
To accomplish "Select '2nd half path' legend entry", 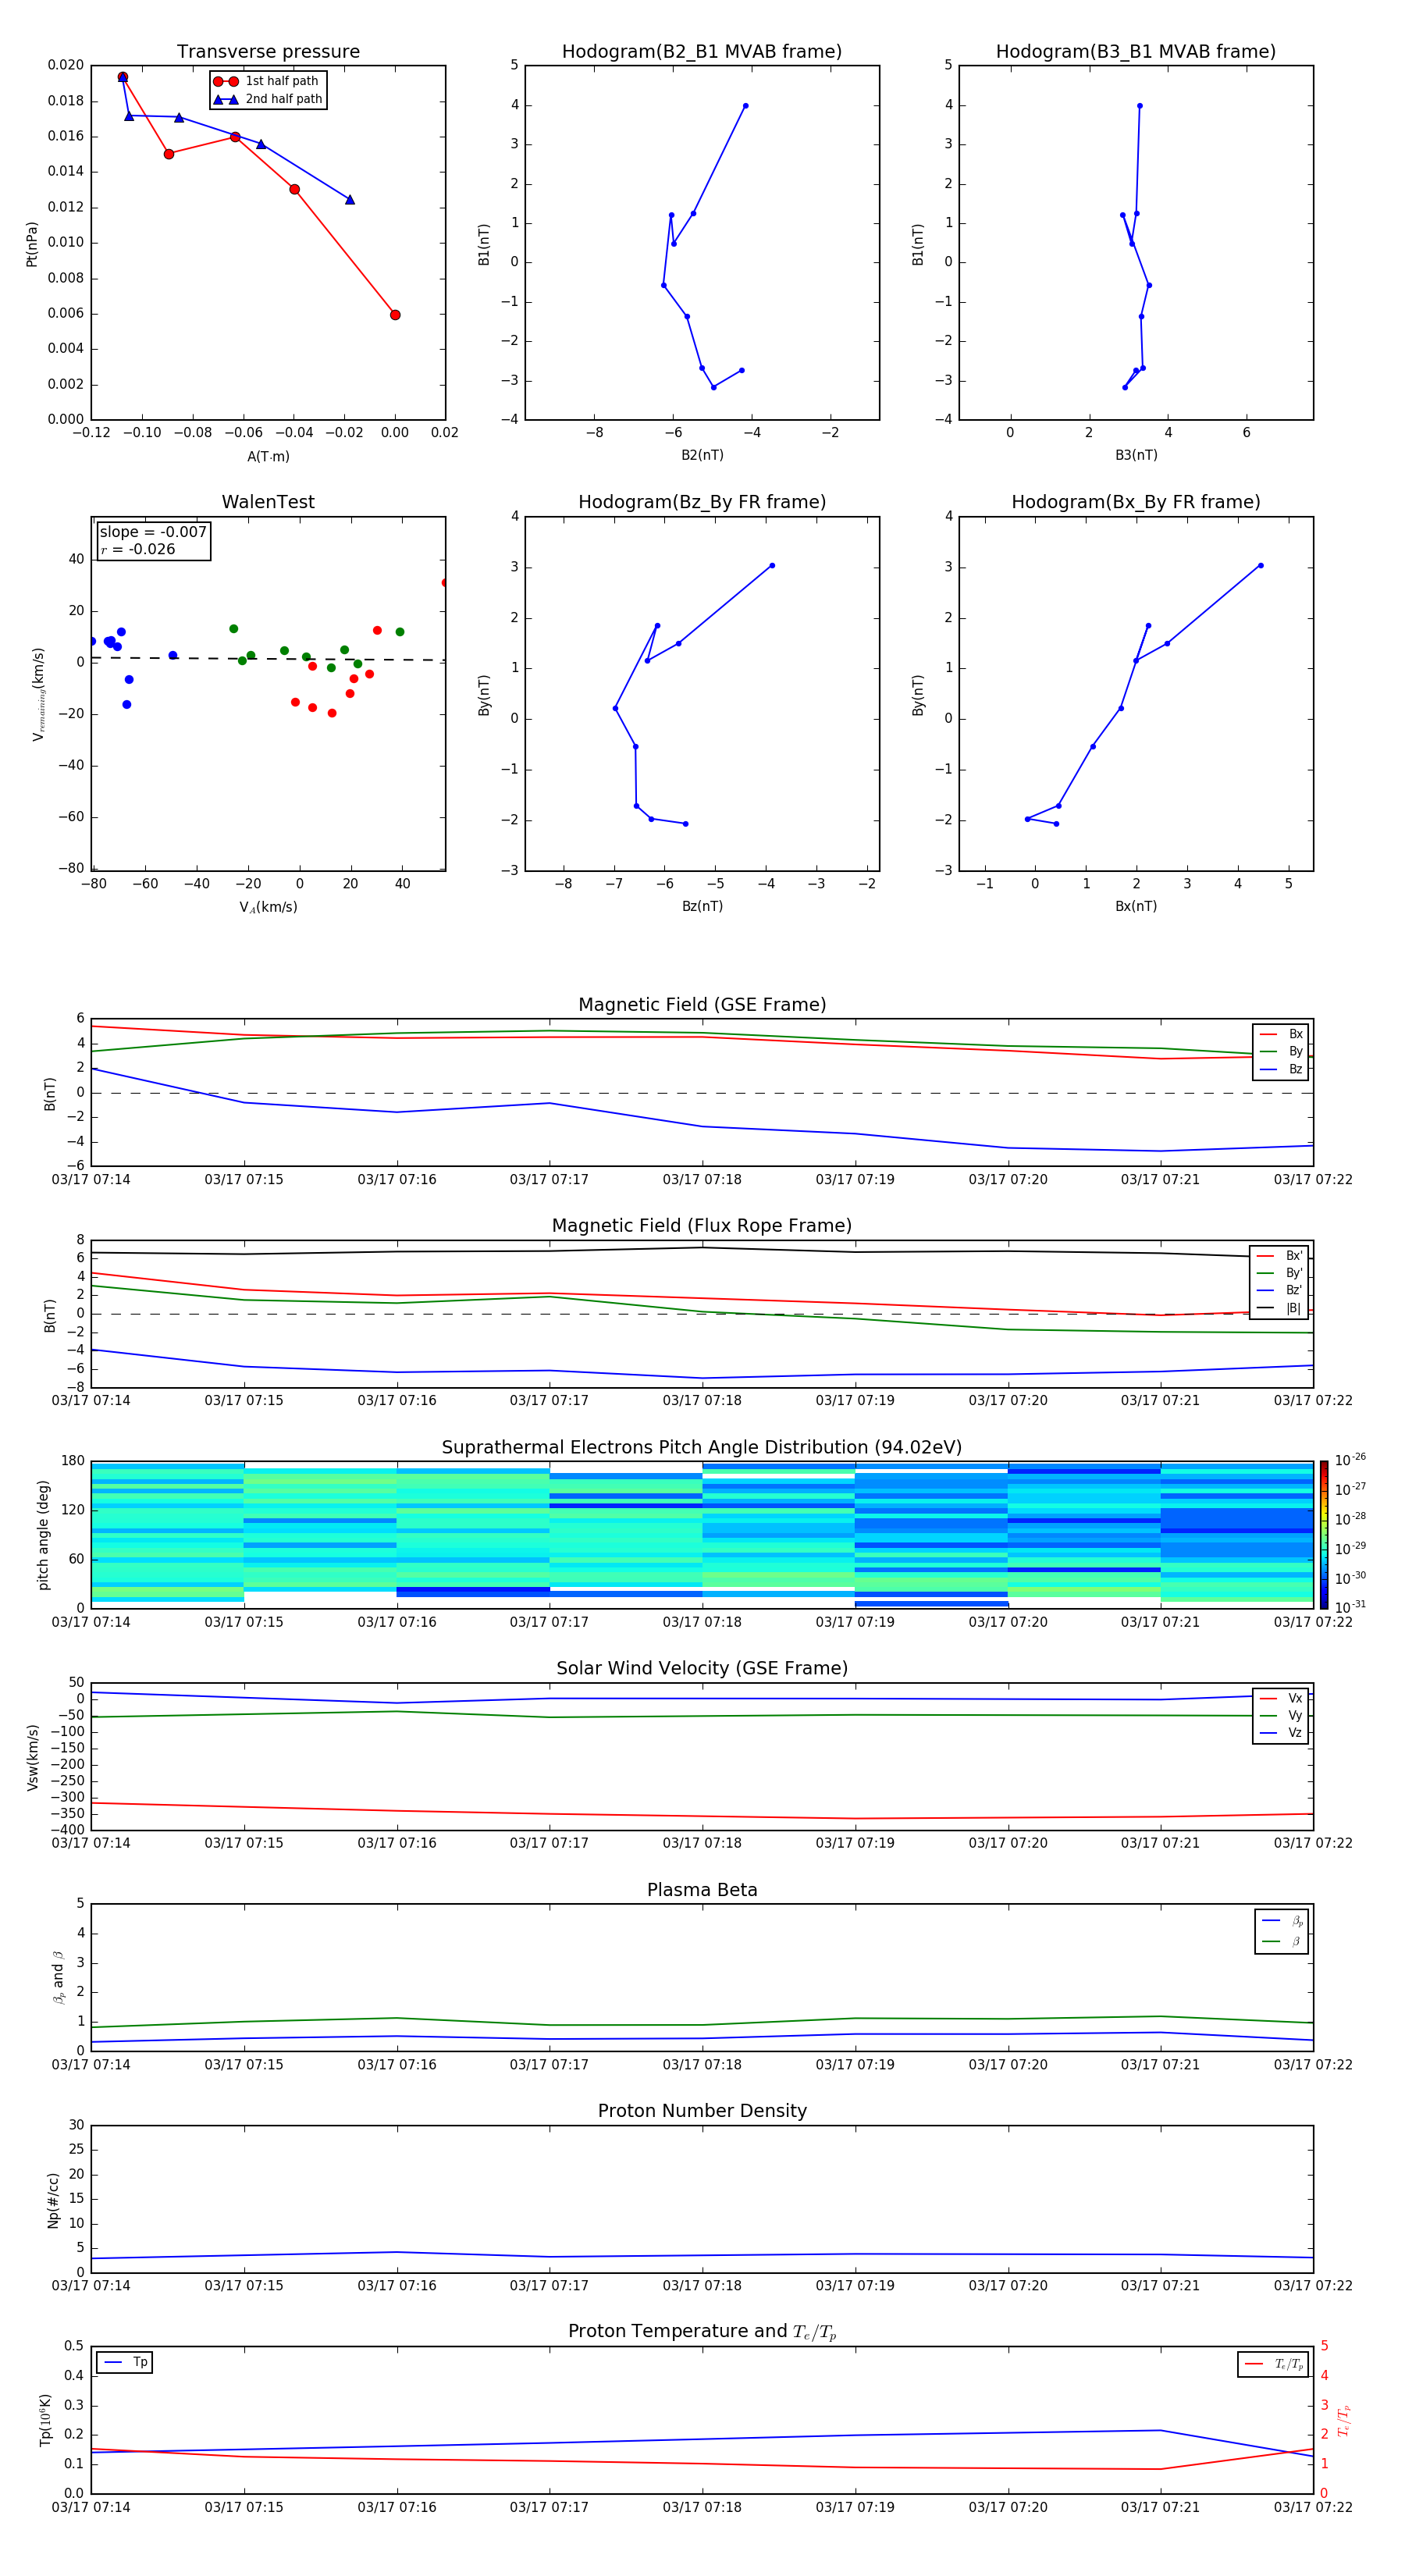I will point(268,99).
